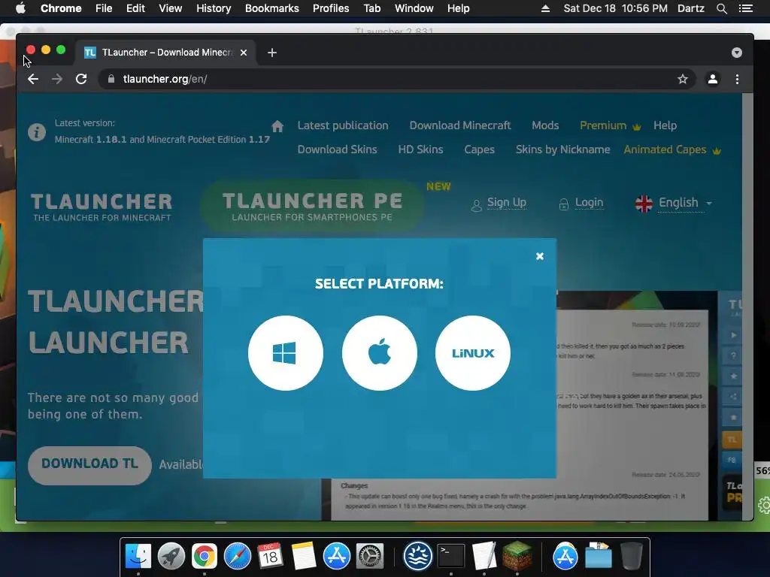The image size is (770, 577).
Task: View site security lock info
Action: click(x=111, y=79)
